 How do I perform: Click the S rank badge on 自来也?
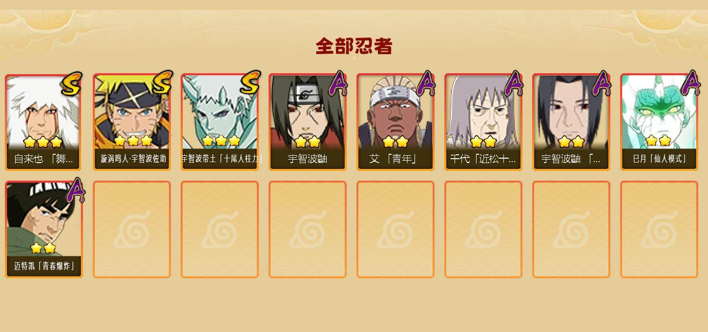[71, 83]
